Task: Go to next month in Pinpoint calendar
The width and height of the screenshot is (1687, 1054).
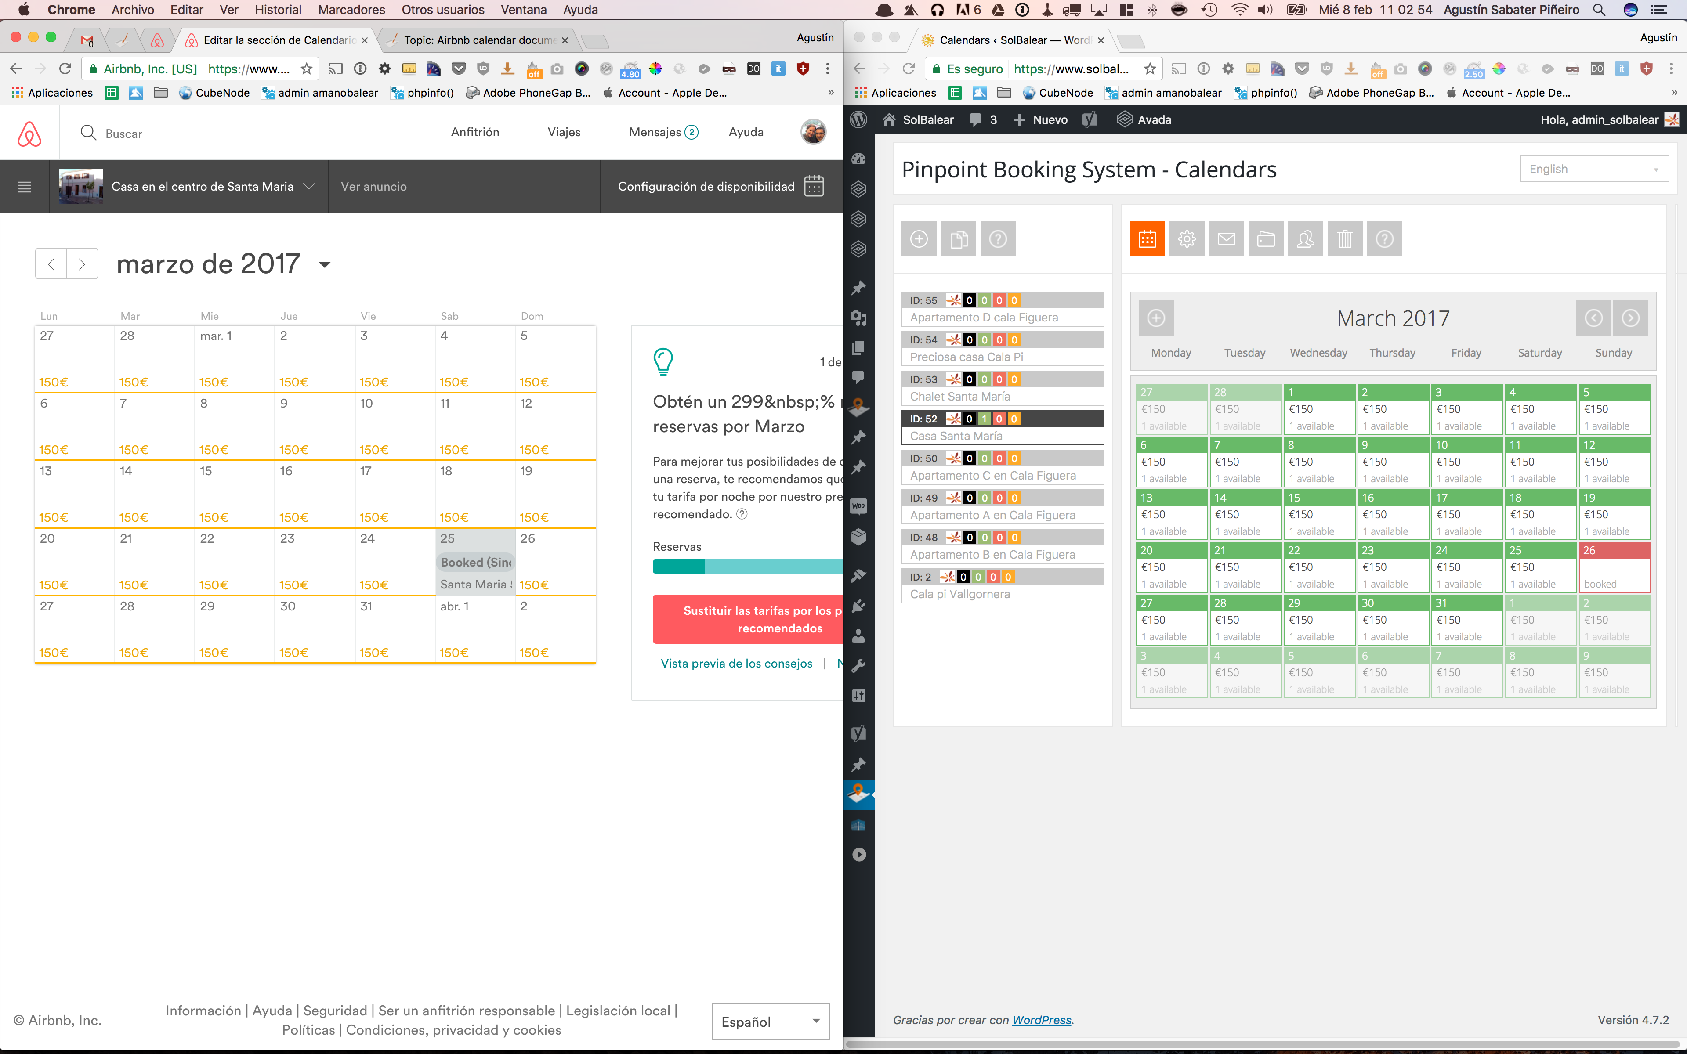Action: (1630, 318)
